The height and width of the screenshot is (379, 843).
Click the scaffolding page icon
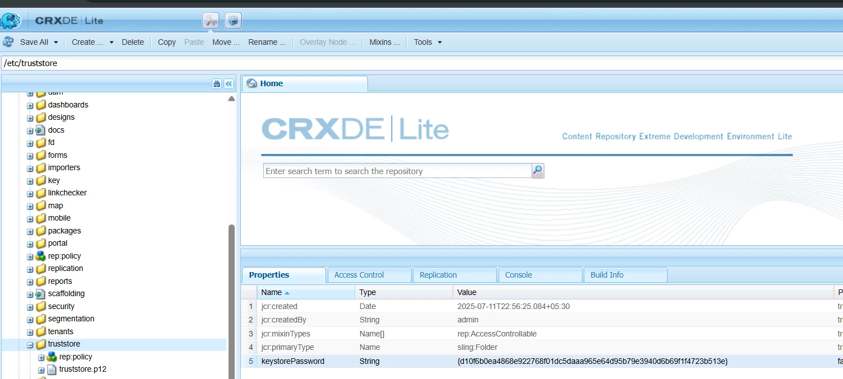pos(41,293)
